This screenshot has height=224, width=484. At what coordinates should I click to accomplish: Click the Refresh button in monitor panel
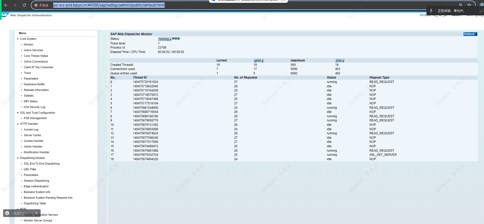pos(470,34)
